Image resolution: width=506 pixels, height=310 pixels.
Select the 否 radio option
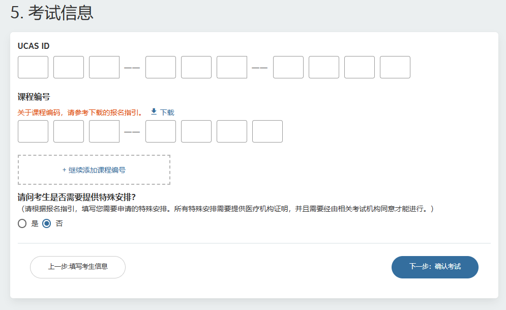click(x=46, y=223)
